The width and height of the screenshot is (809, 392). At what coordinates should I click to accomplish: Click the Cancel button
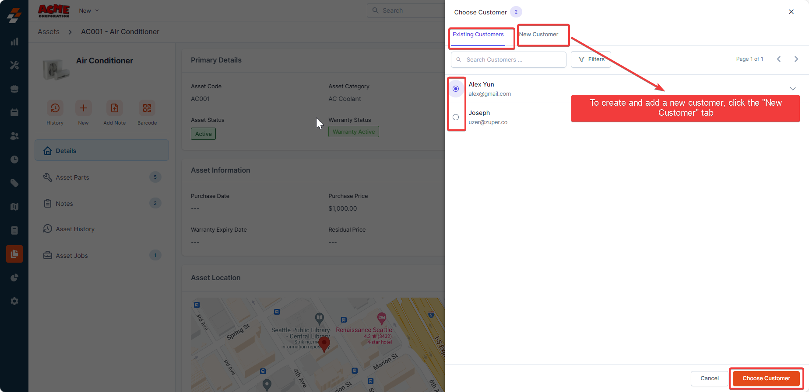coord(709,378)
